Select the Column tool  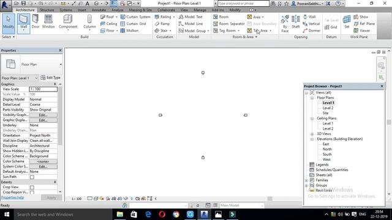[x=89, y=23]
